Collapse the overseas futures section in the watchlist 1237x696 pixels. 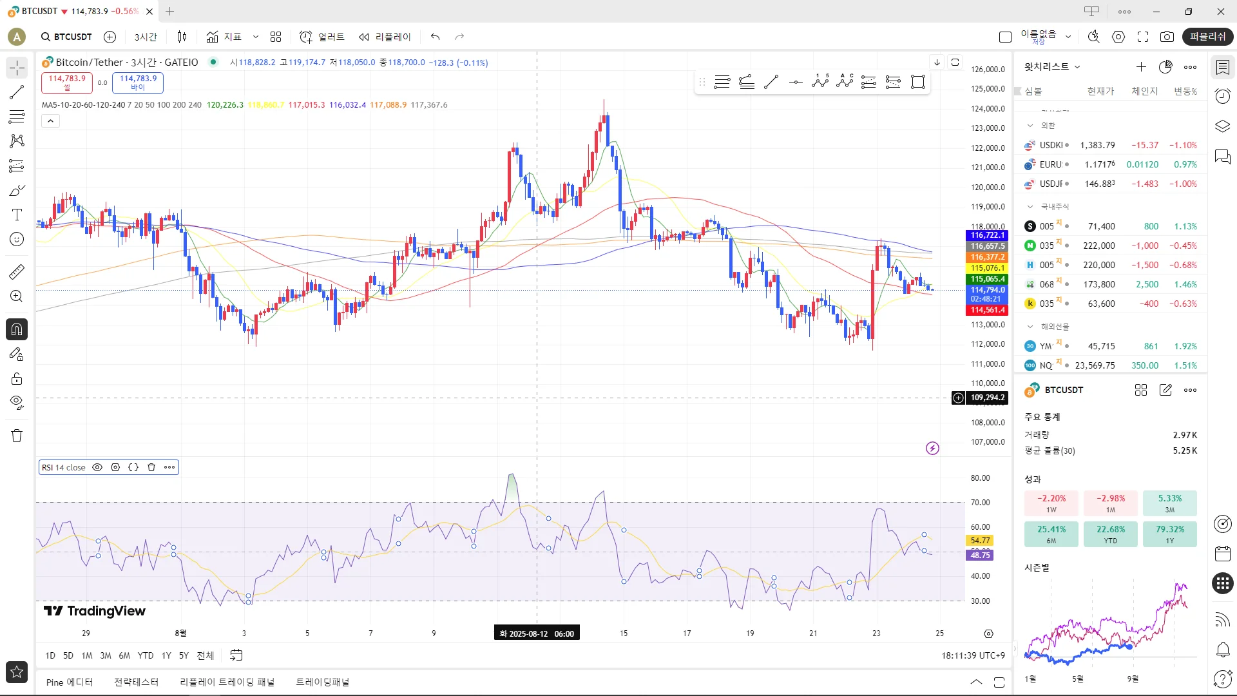(x=1030, y=327)
